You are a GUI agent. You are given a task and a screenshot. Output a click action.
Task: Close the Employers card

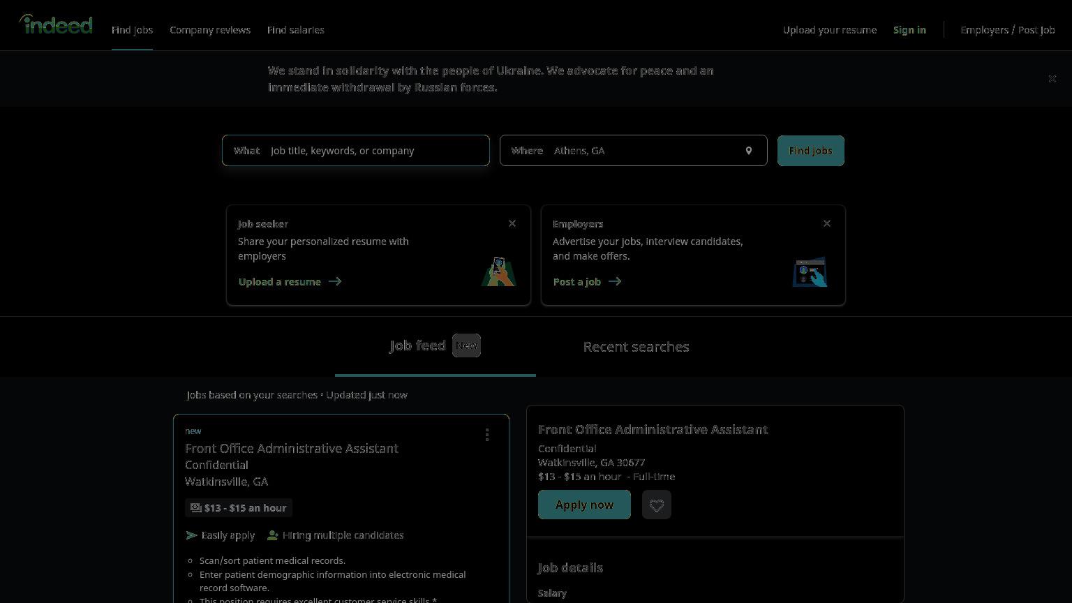tap(827, 223)
